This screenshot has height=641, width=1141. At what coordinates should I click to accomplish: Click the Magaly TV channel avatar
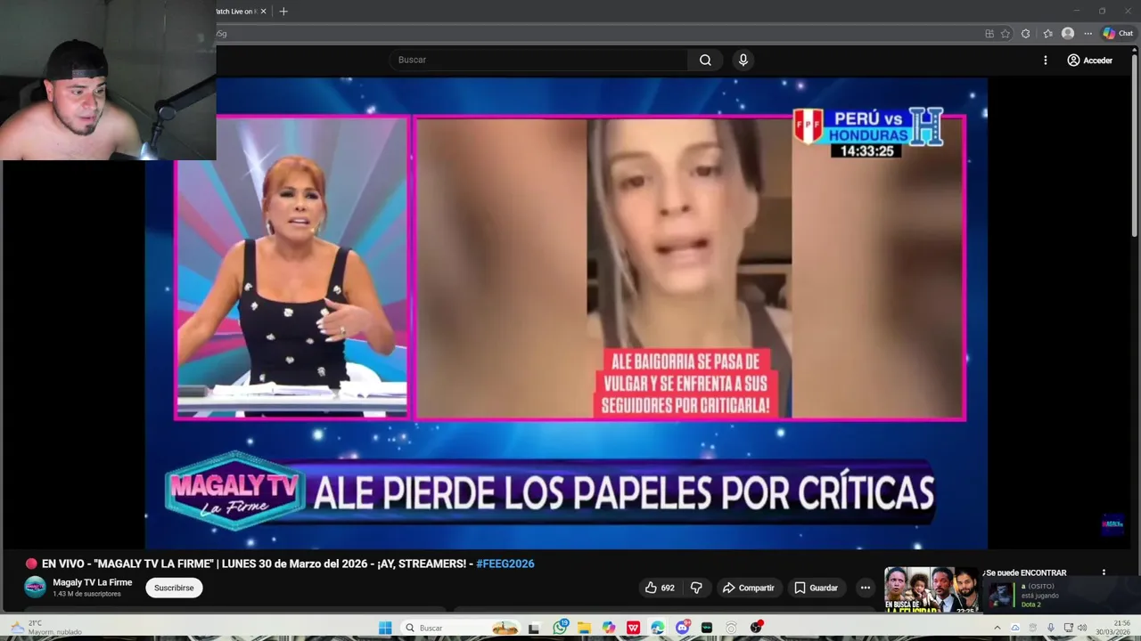[x=35, y=587]
